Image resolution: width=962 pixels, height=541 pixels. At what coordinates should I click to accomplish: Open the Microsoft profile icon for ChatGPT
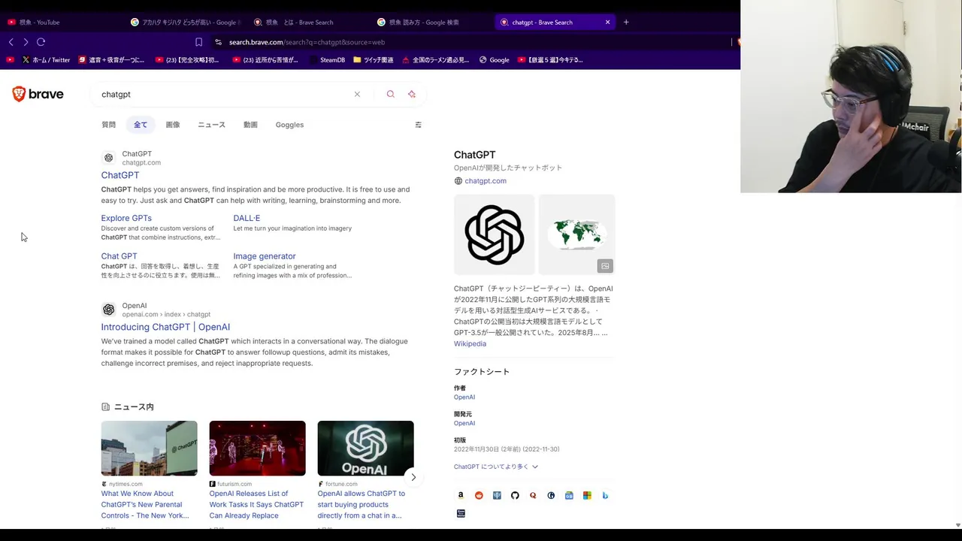pyautogui.click(x=587, y=495)
